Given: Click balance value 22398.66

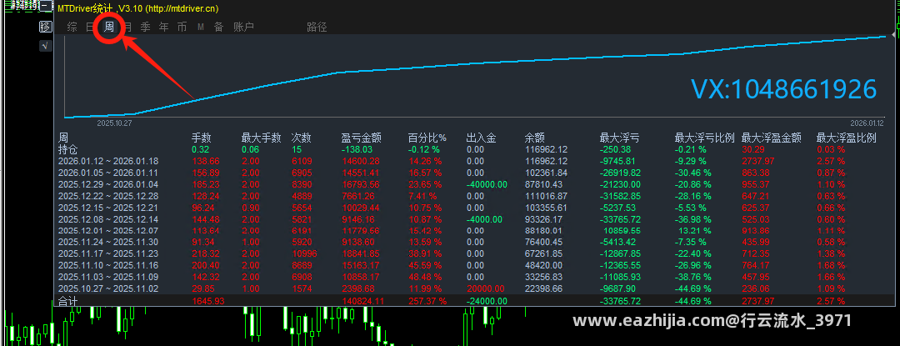Looking at the screenshot, I should point(543,288).
